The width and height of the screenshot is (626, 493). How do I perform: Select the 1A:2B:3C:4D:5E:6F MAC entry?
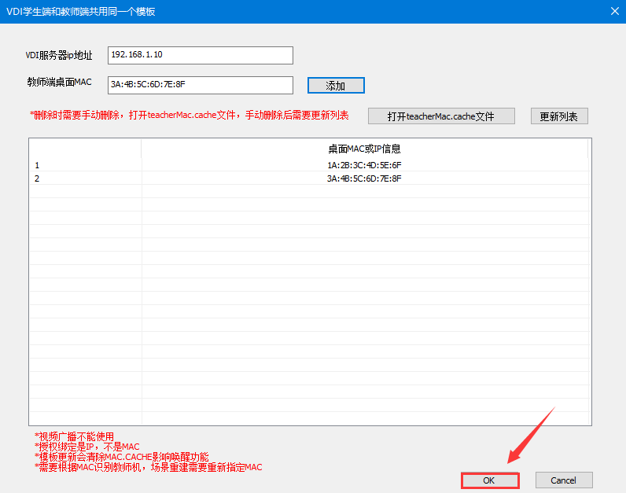(x=365, y=165)
